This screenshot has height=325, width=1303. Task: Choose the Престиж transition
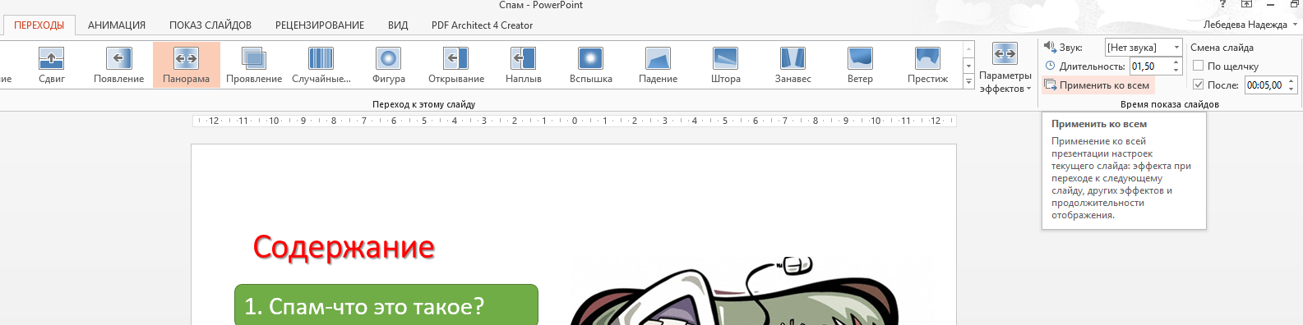tap(928, 65)
